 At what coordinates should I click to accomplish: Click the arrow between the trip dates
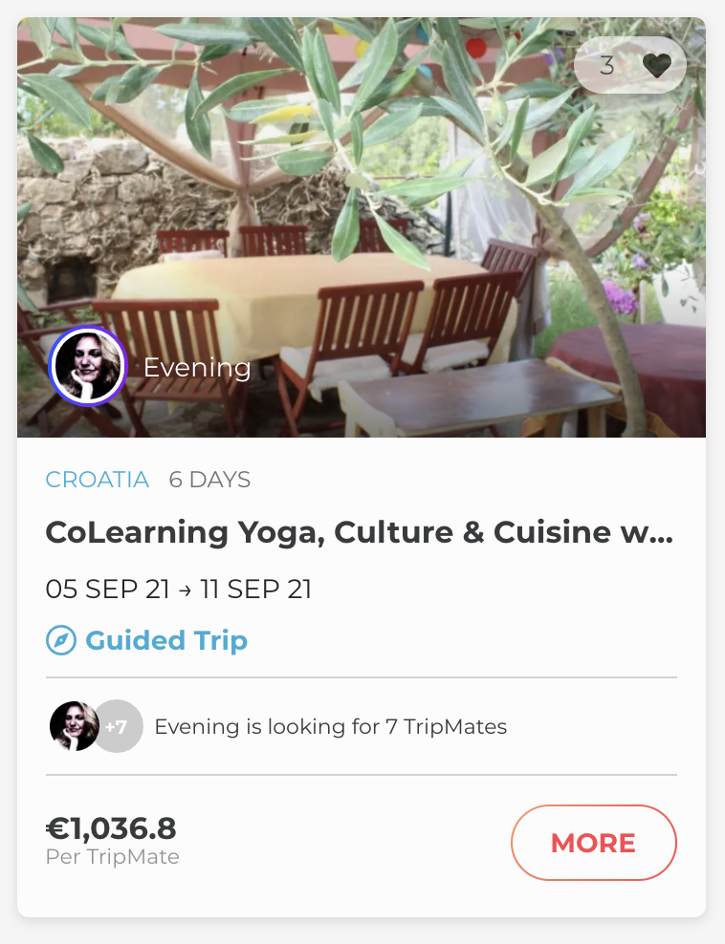(x=185, y=590)
